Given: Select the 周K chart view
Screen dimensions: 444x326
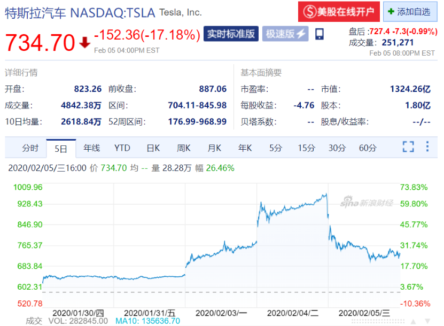Looking at the screenshot, I should [x=183, y=148].
